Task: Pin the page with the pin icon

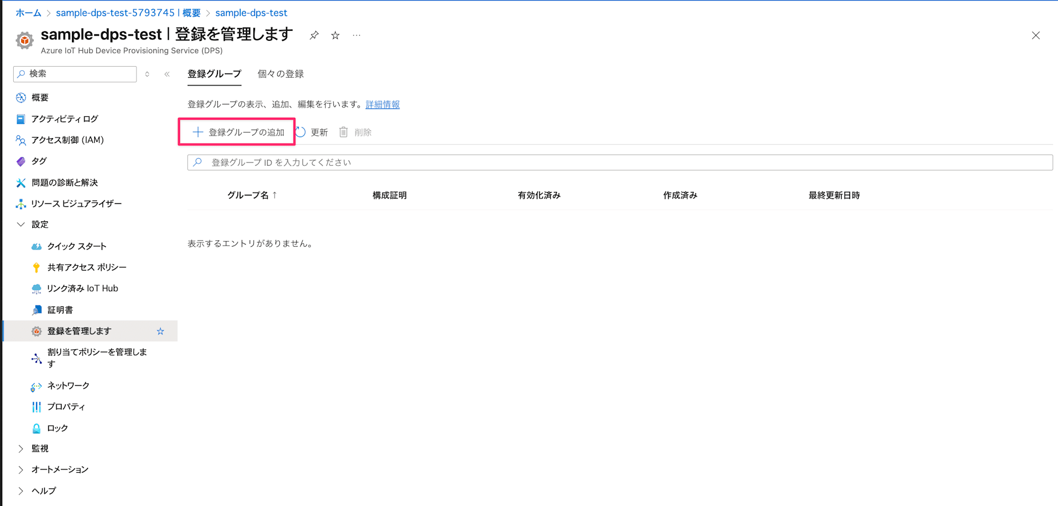Action: 314,35
